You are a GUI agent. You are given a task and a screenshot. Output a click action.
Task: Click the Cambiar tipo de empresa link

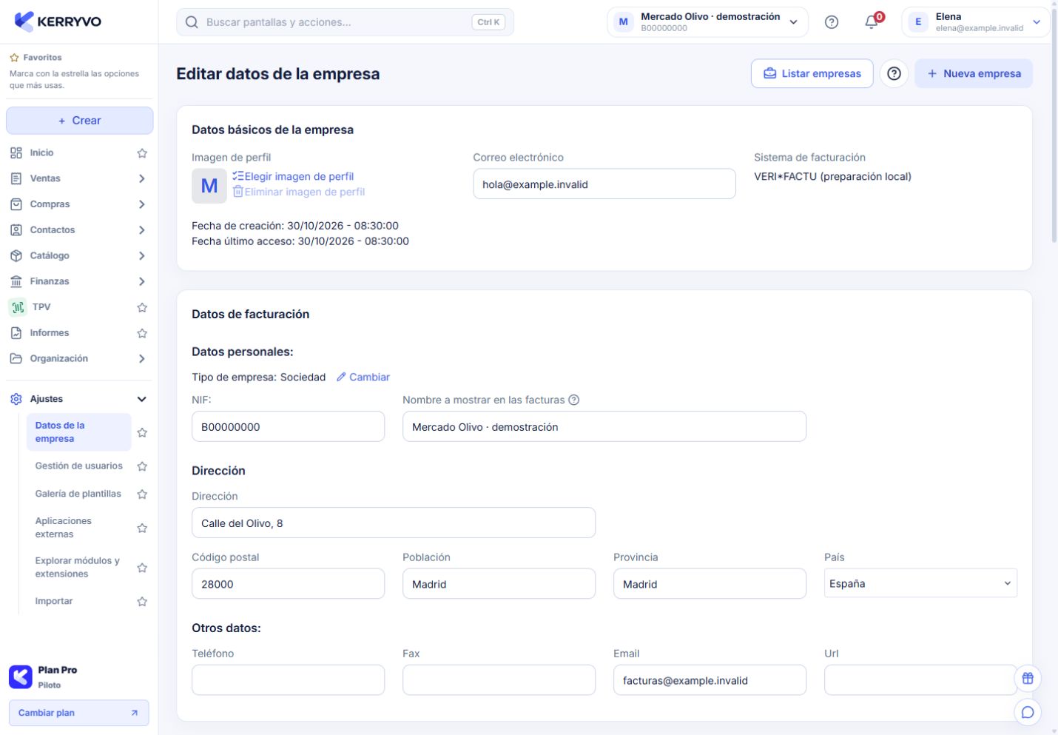pyautogui.click(x=363, y=377)
